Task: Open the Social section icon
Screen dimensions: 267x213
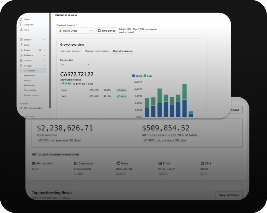Action: point(21,45)
